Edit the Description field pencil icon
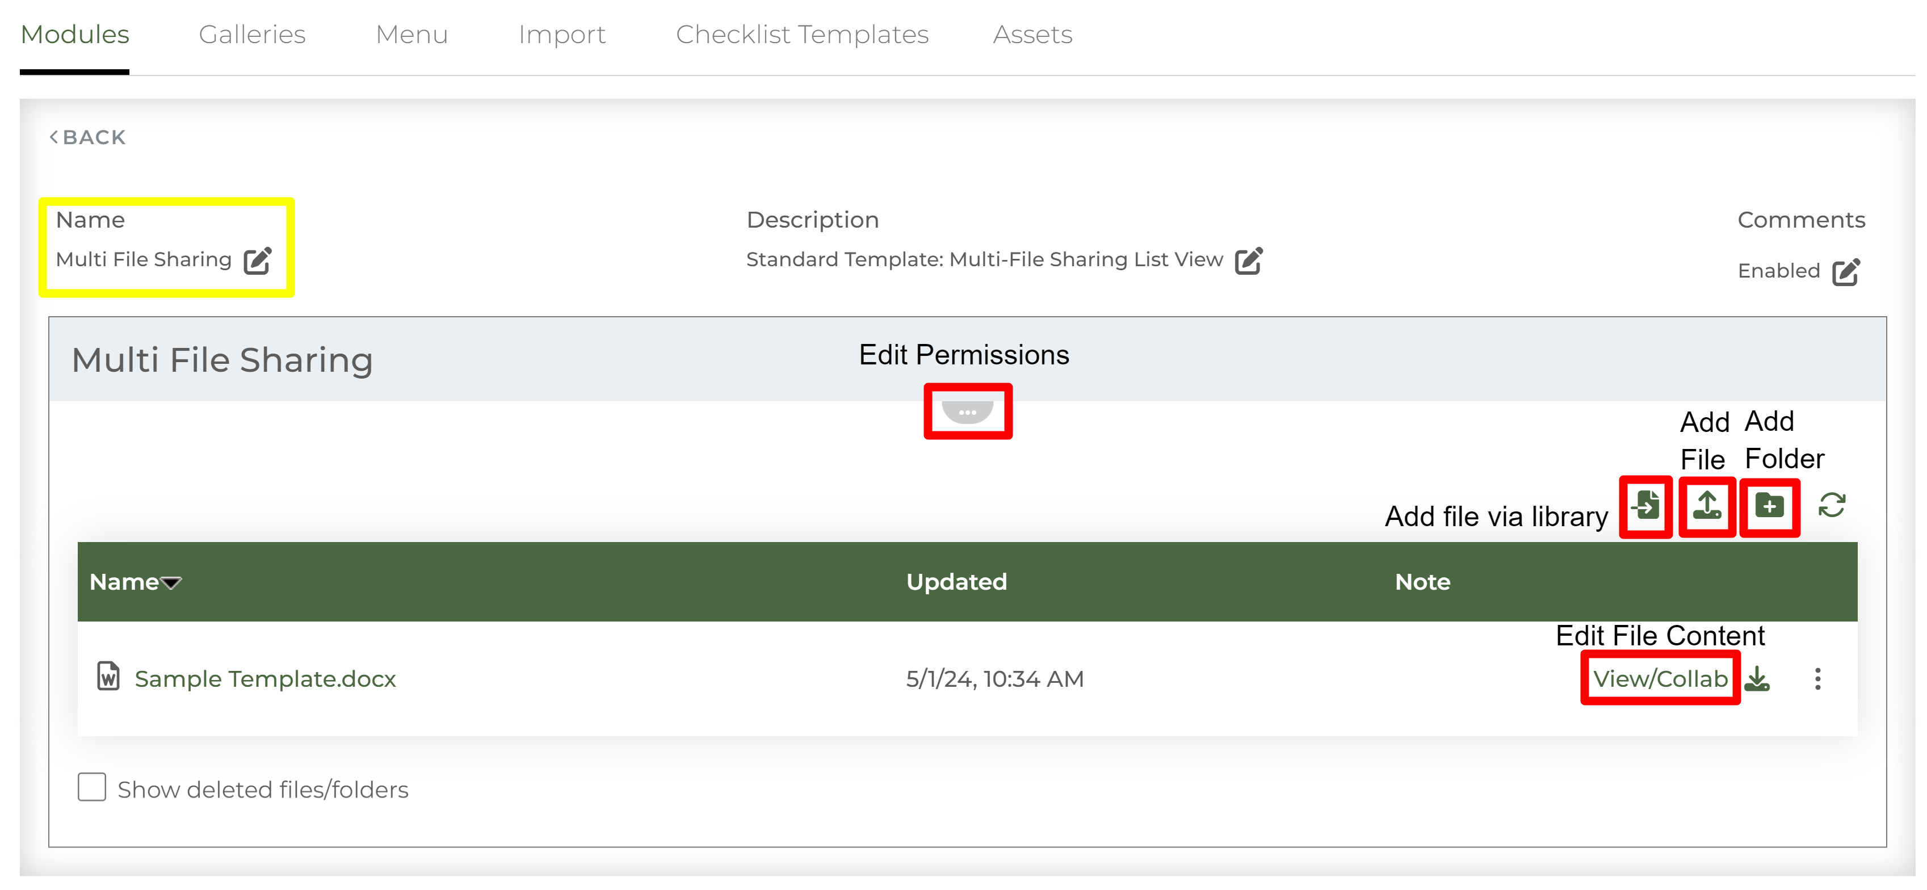 [x=1248, y=261]
